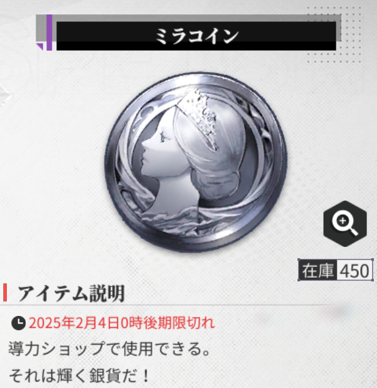Click the 導力ショップで使用できる description line
Viewport: 377px width, 388px height.
[x=110, y=349]
